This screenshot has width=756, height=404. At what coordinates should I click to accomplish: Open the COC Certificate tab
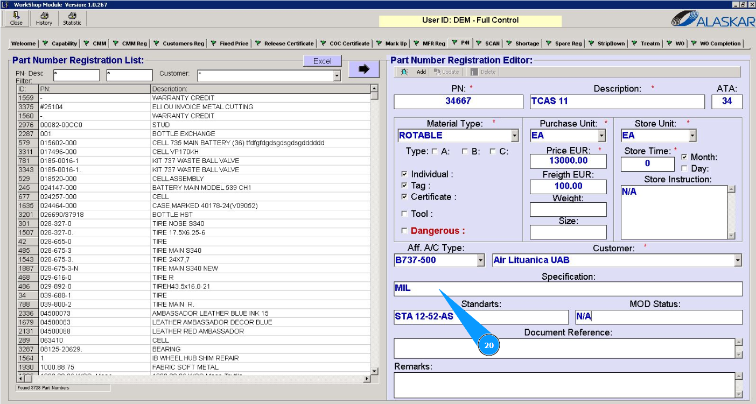[x=345, y=44]
